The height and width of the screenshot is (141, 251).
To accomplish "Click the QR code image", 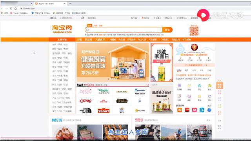I will coord(194,31).
